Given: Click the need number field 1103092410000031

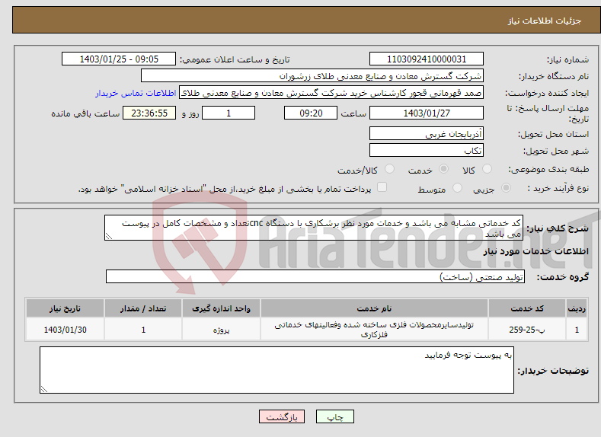Looking at the screenshot, I should (427, 59).
